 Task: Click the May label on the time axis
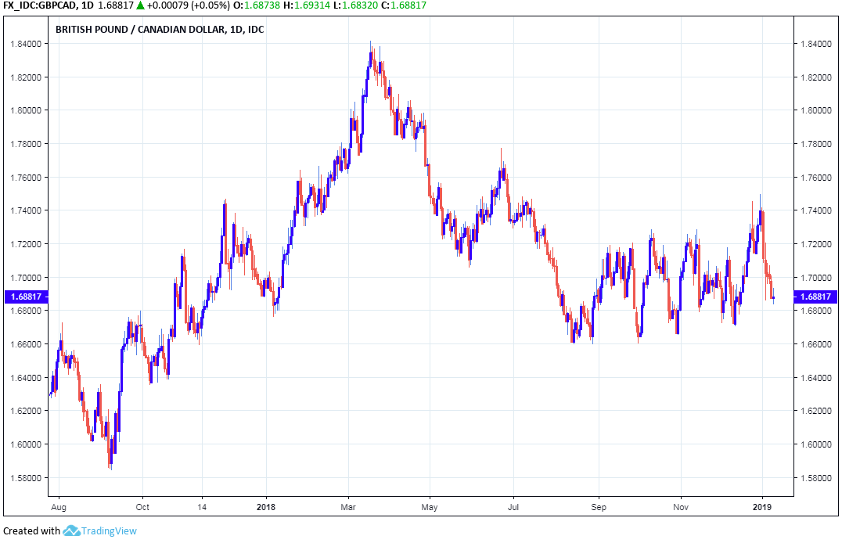[x=430, y=506]
